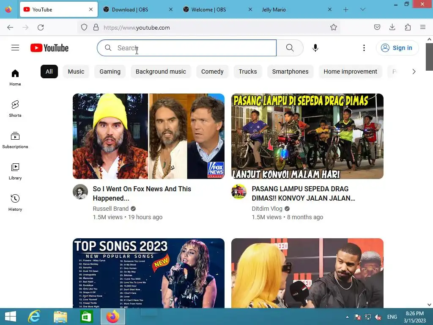The image size is (433, 325).
Task: Open the Top Songs 2023 thumbnail
Action: pos(148,273)
